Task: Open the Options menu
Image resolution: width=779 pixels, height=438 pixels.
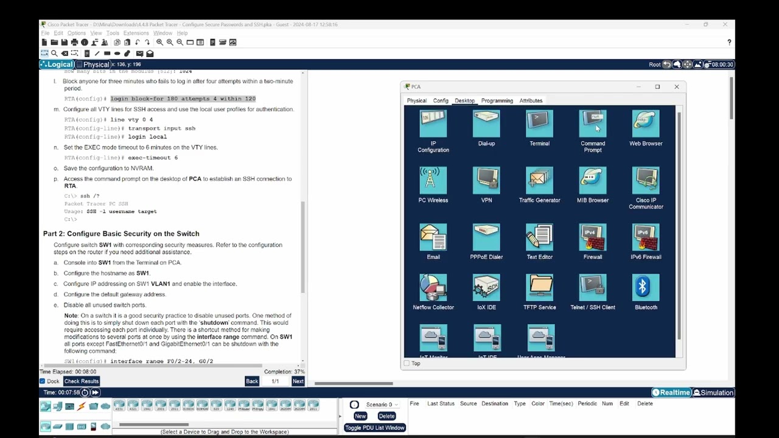Action: point(76,33)
